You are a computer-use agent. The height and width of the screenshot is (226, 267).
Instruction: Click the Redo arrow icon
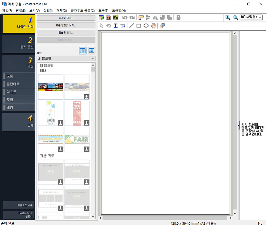[x=132, y=18]
